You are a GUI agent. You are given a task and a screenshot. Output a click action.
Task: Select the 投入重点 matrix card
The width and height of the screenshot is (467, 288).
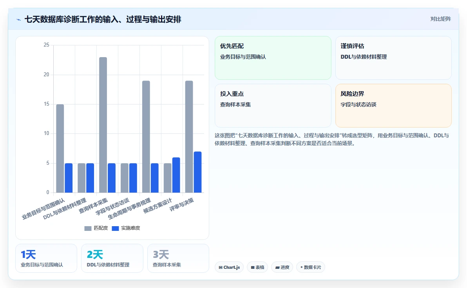click(273, 106)
